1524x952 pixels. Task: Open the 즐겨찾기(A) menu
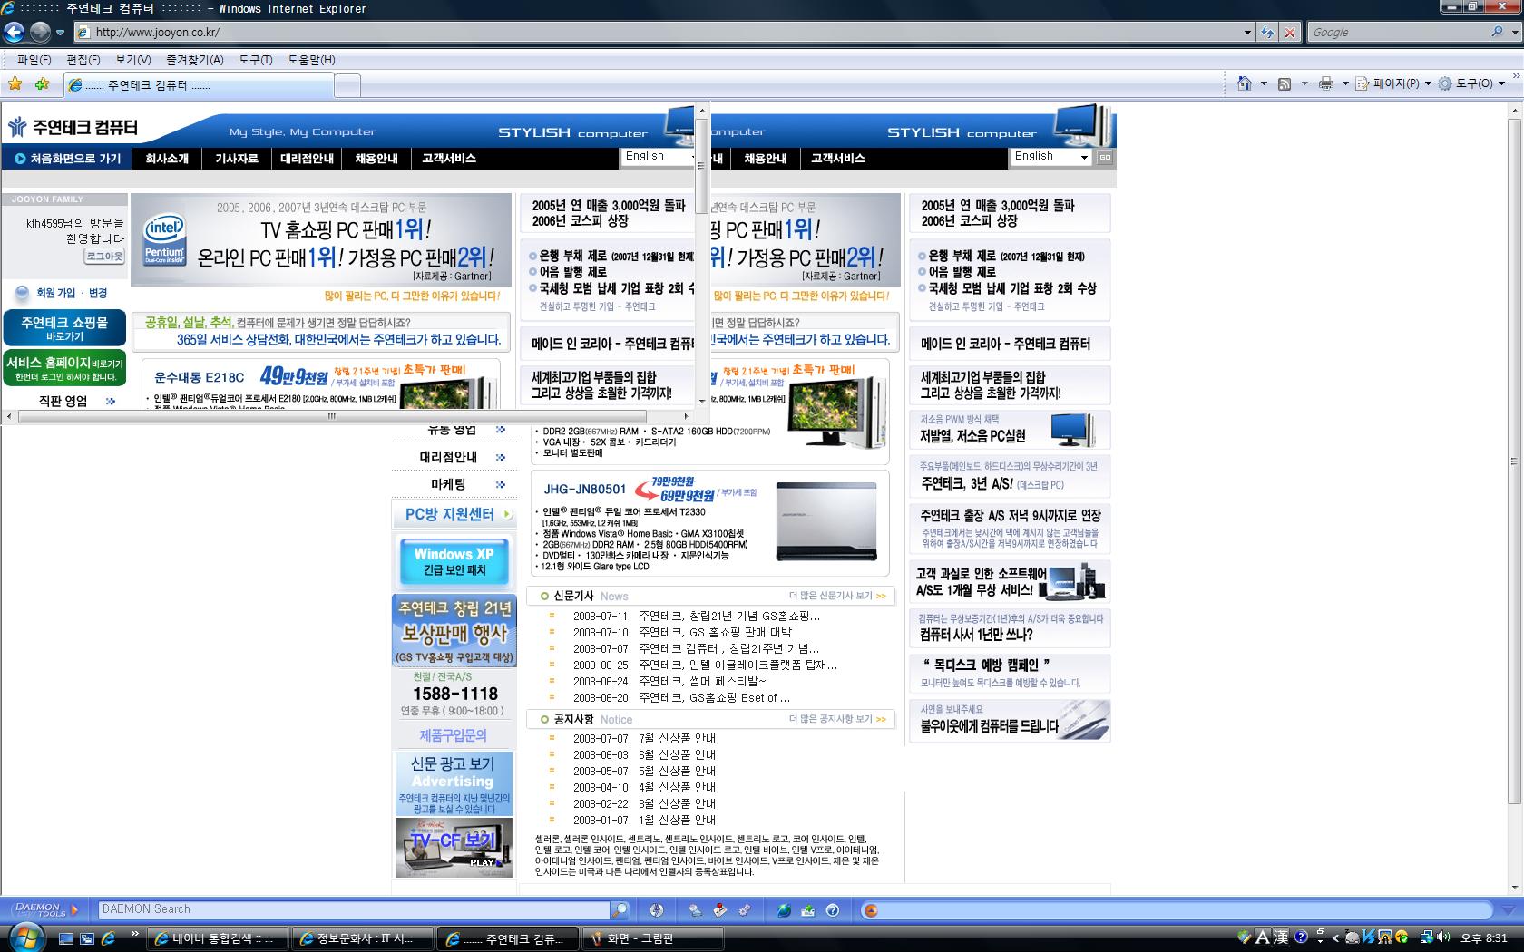pyautogui.click(x=194, y=60)
